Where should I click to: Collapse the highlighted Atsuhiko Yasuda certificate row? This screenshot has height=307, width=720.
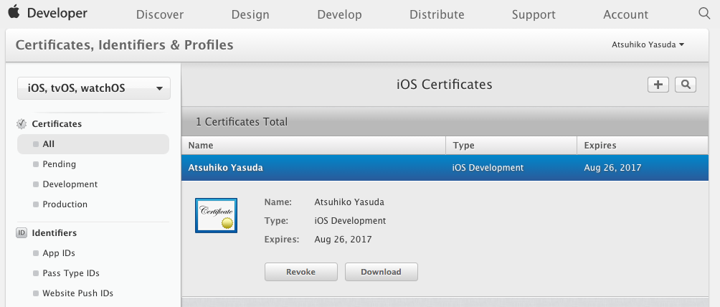(x=445, y=168)
